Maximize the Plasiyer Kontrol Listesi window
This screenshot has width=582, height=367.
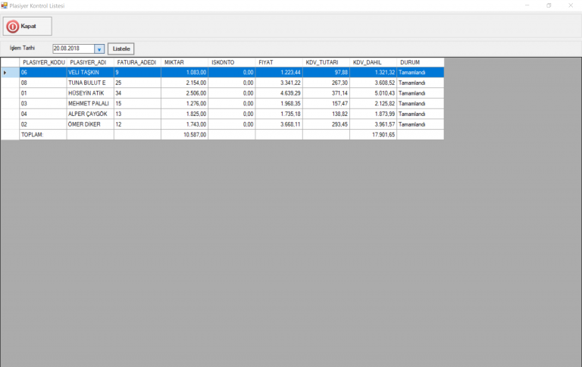[549, 5]
